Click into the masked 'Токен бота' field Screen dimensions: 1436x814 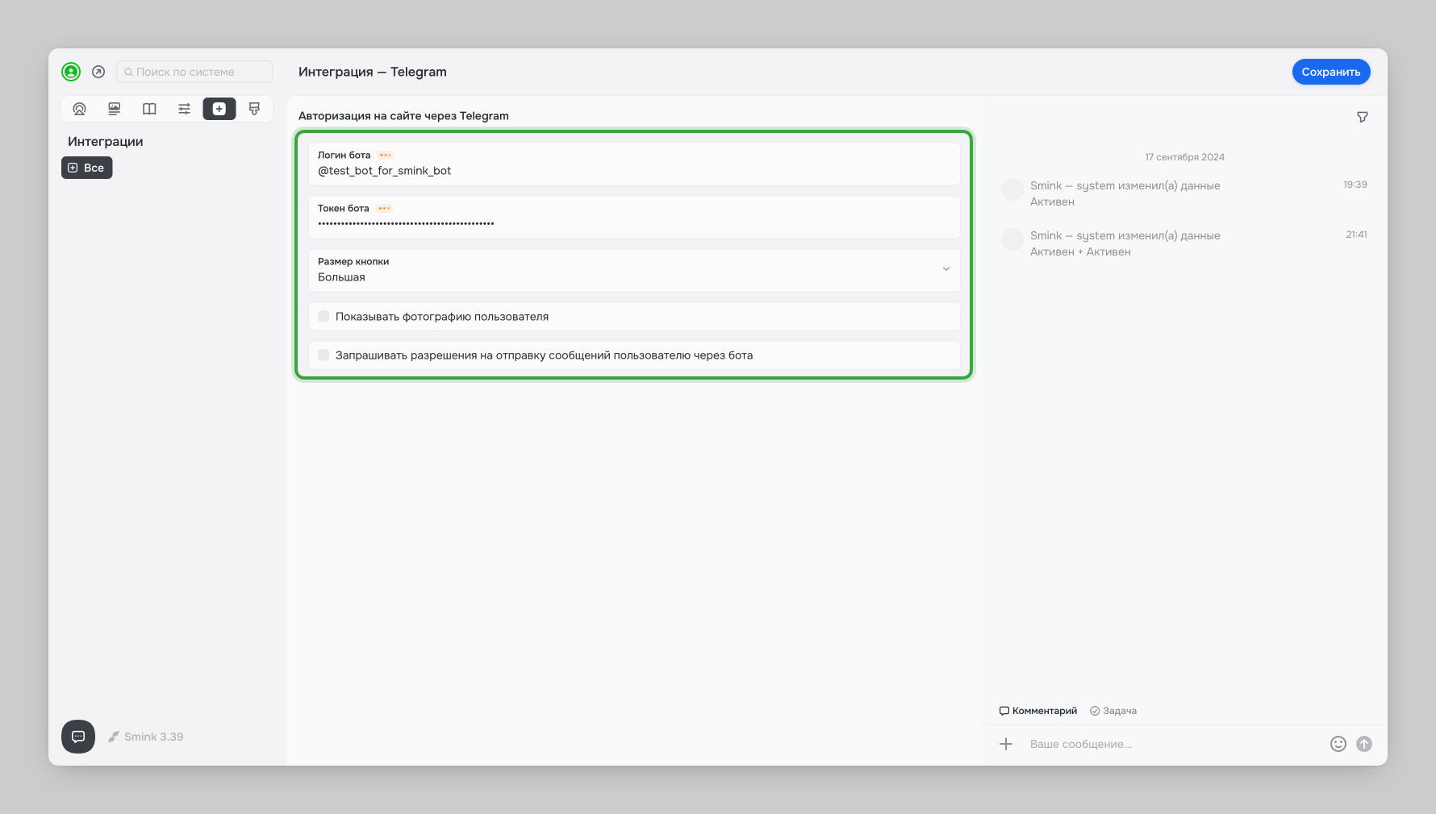coord(634,217)
